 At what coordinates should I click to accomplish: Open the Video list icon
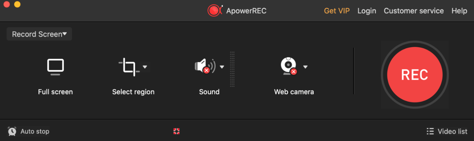[430, 131]
